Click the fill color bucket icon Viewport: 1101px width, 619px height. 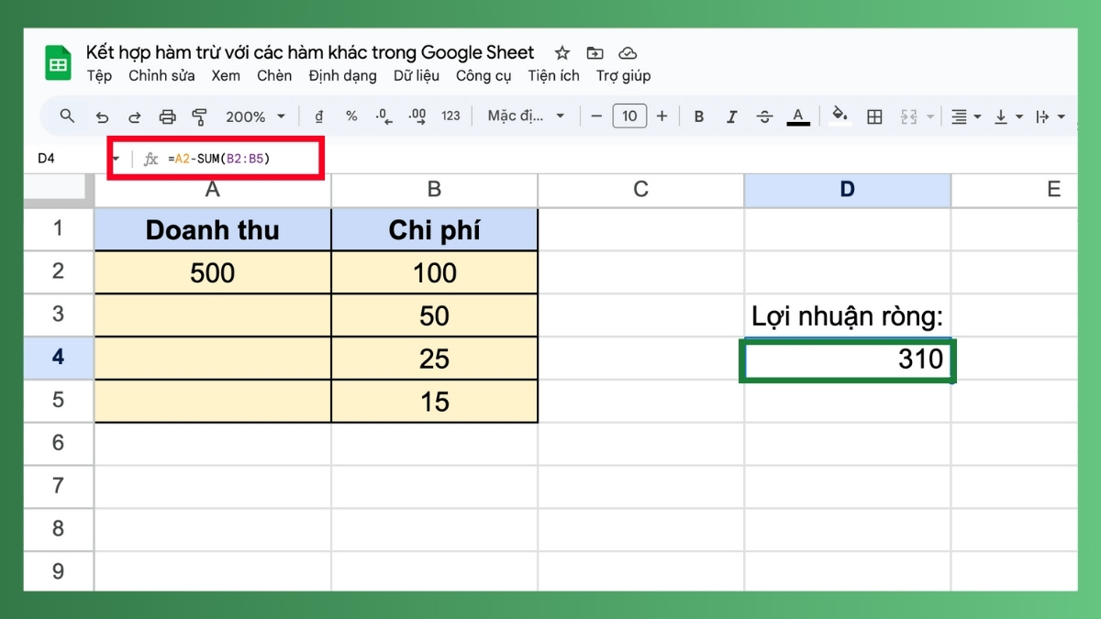pyautogui.click(x=839, y=116)
